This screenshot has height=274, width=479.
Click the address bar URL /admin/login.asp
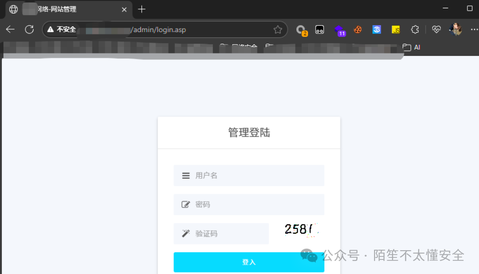click(x=158, y=30)
